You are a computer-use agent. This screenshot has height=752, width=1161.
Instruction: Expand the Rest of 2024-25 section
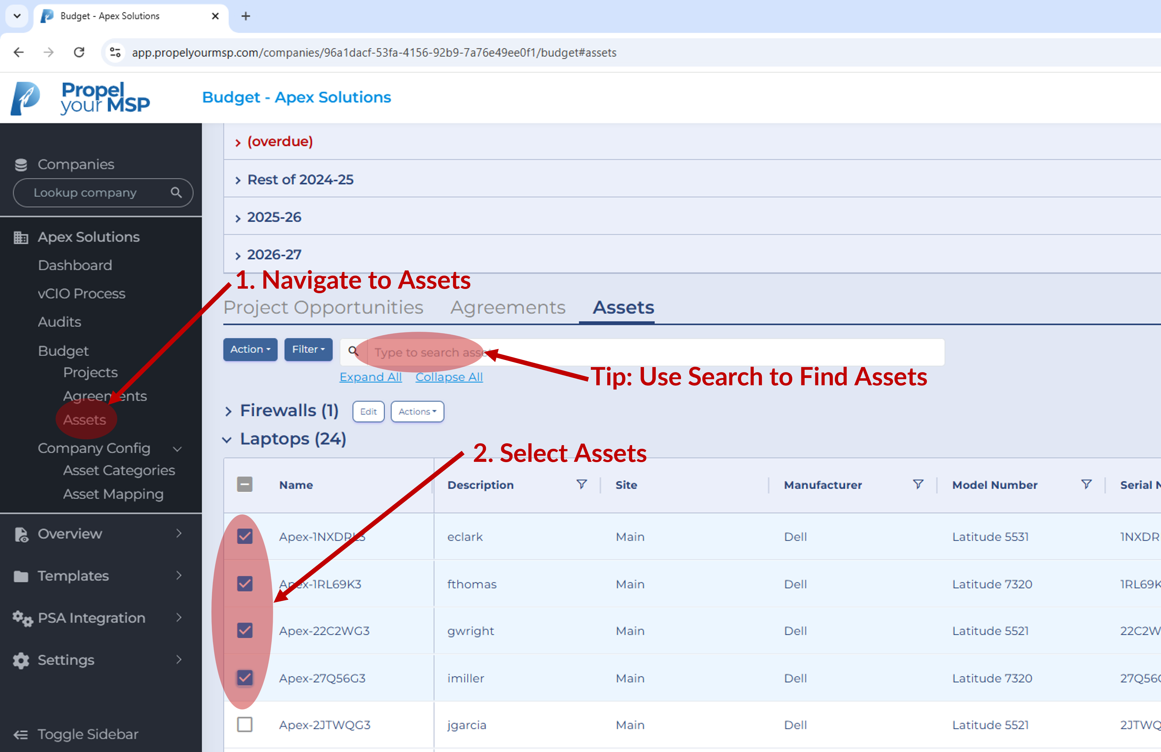238,180
